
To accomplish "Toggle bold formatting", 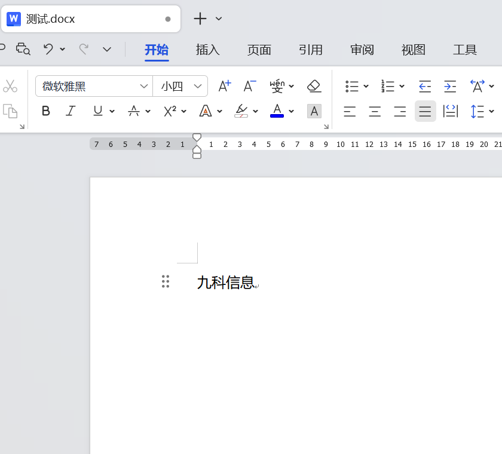I will tap(46, 111).
